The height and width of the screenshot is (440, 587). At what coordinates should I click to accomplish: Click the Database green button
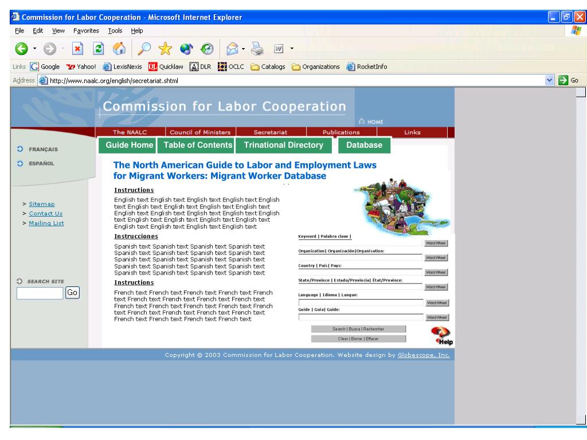(x=364, y=145)
